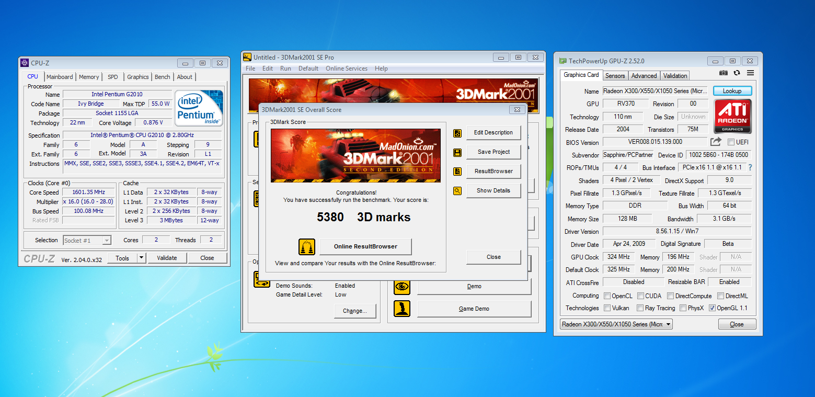Open the File menu in 3DMark2001
The width and height of the screenshot is (815, 397).
[250, 69]
